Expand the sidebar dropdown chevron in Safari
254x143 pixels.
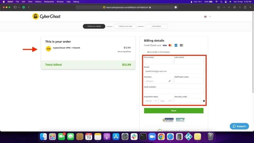pos(19,7)
